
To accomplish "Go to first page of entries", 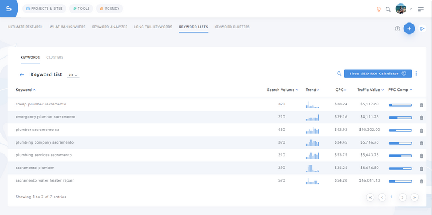I will (x=370, y=197).
